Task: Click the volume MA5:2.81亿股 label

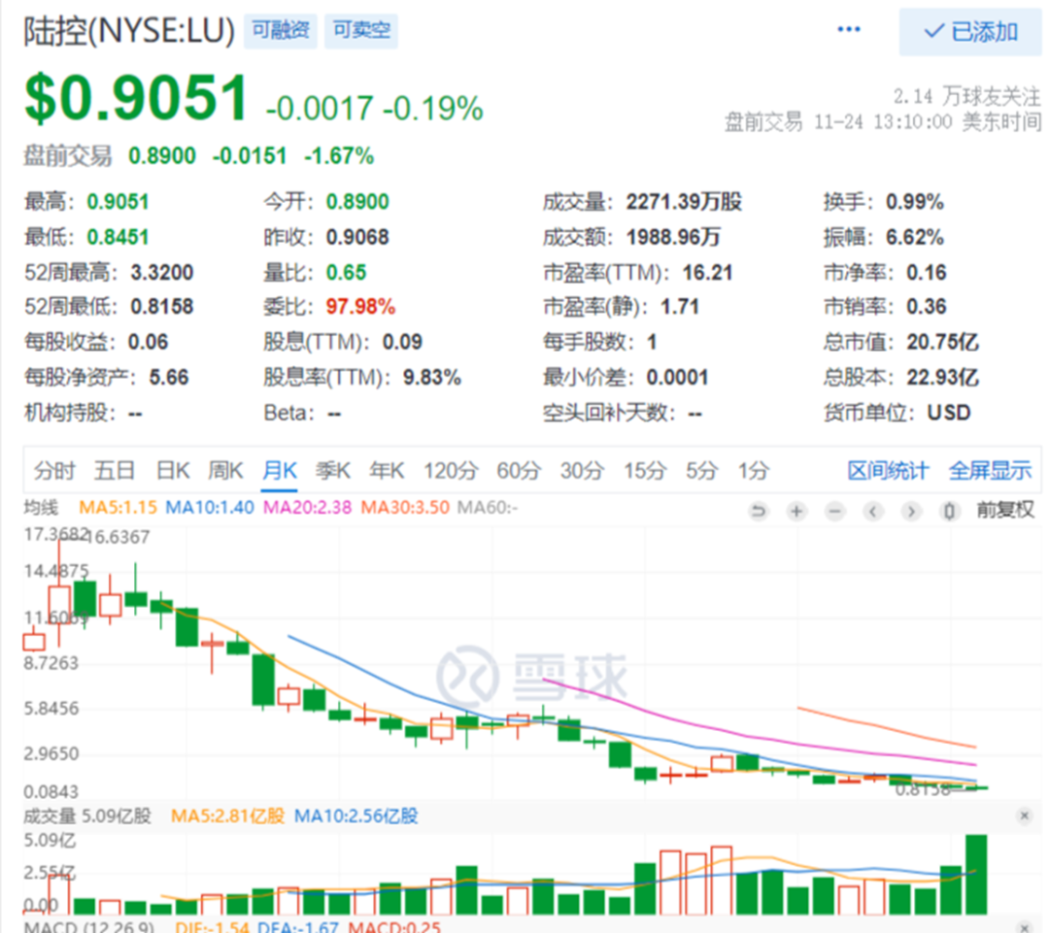Action: tap(227, 816)
